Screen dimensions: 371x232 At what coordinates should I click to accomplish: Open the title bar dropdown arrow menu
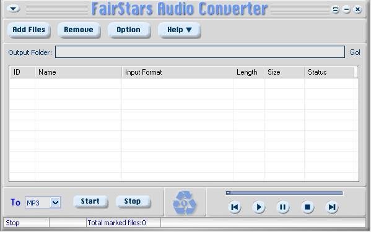13,9
